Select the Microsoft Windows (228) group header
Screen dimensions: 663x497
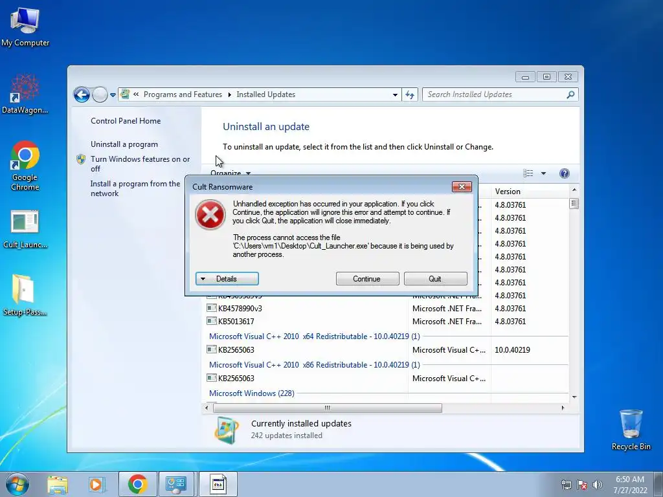coord(252,393)
